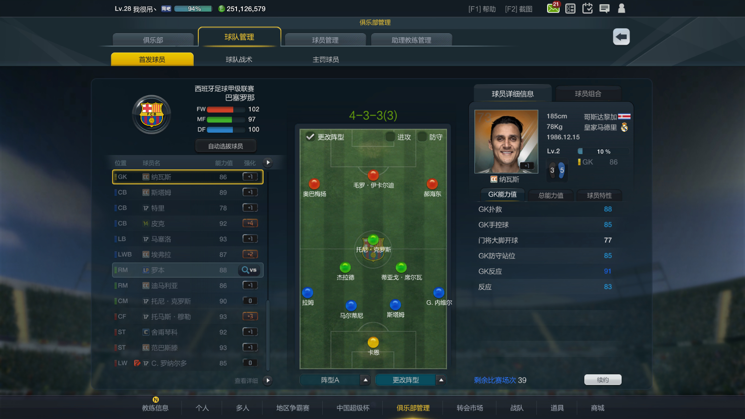Click the 自动选拔球员 button
Viewport: 745px width, 419px height.
tap(225, 146)
